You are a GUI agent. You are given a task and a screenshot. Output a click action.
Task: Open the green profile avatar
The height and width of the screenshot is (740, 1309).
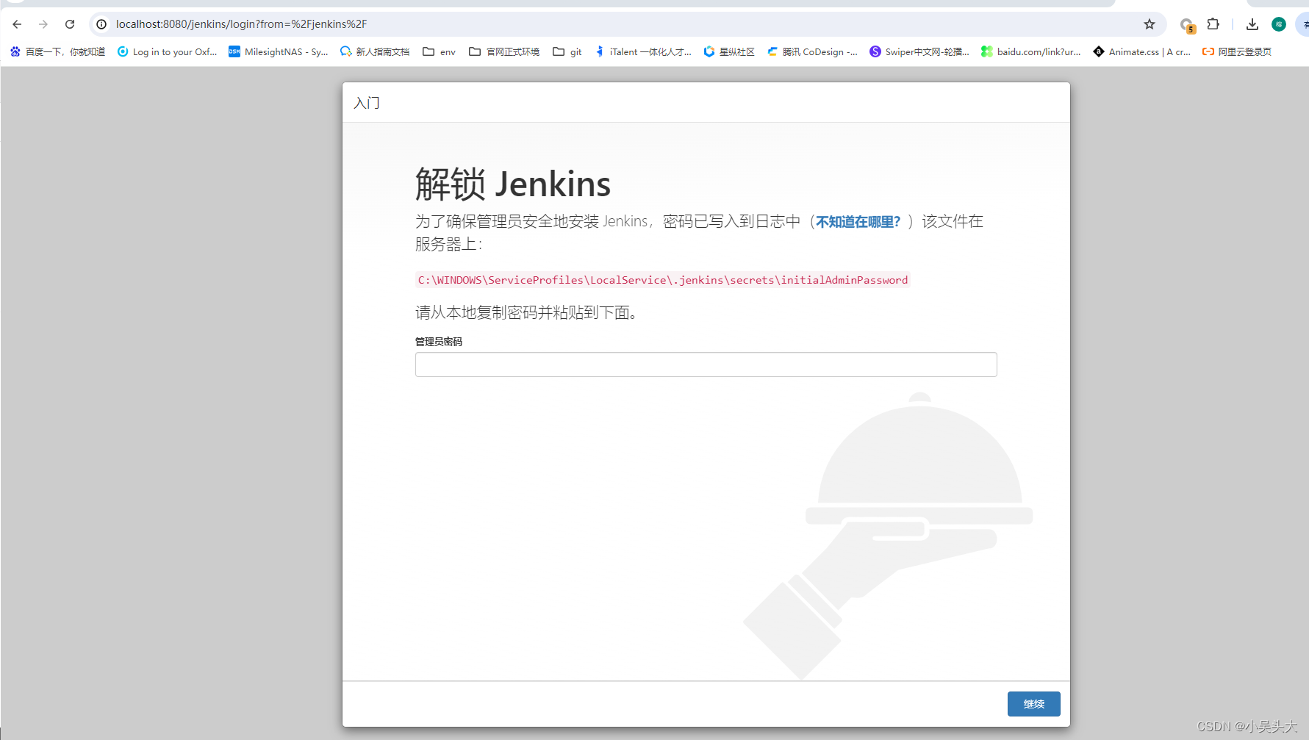pos(1279,24)
